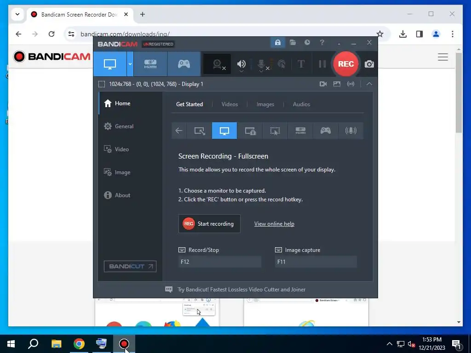Image resolution: width=471 pixels, height=353 pixels.
Task: Toggle the microphone icon
Action: [x=261, y=64]
